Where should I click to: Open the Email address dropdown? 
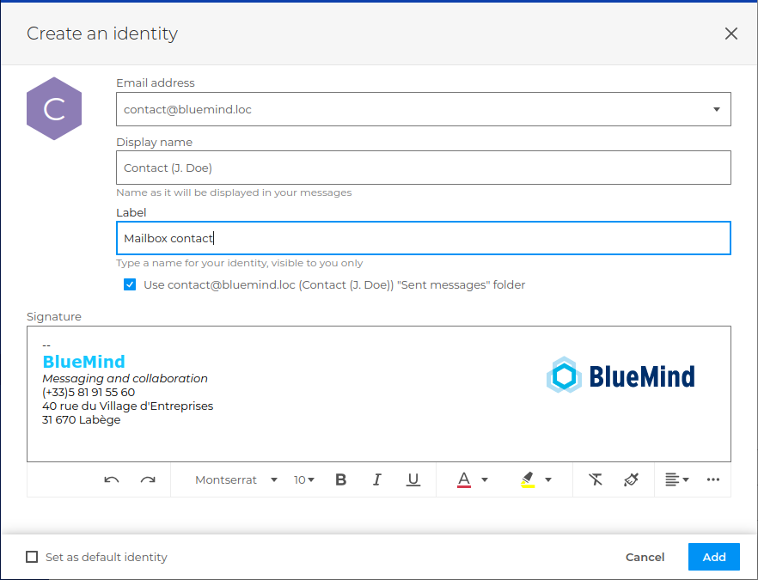click(717, 109)
